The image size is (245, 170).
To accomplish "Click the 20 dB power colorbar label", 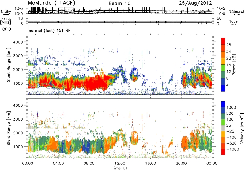I will click(228, 58).
